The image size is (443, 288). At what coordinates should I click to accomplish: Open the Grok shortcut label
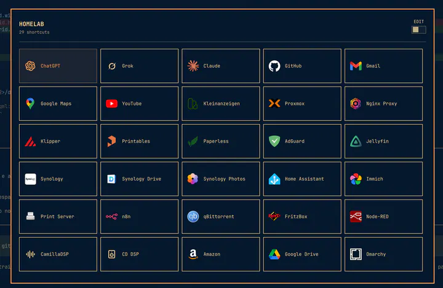click(x=128, y=66)
